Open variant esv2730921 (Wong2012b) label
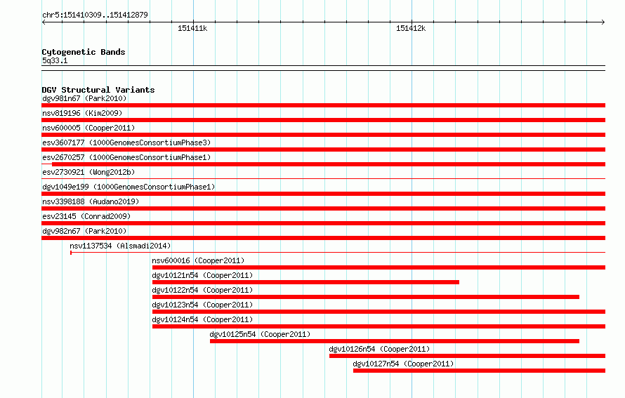This screenshot has height=398, width=625. click(88, 172)
